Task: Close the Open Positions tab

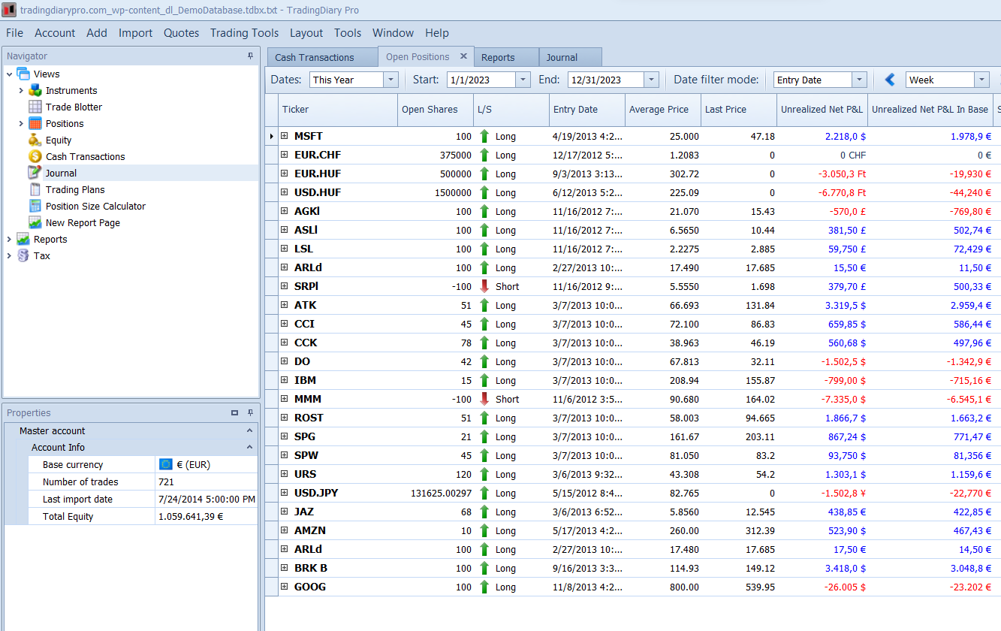Action: click(463, 56)
